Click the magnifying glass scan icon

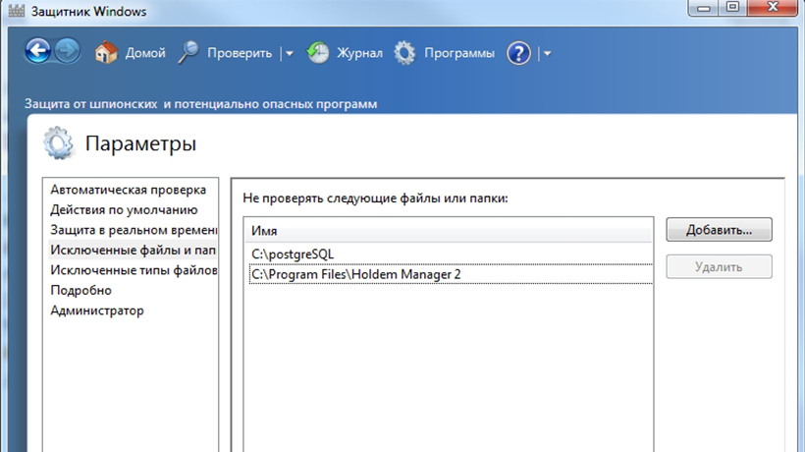click(x=188, y=52)
